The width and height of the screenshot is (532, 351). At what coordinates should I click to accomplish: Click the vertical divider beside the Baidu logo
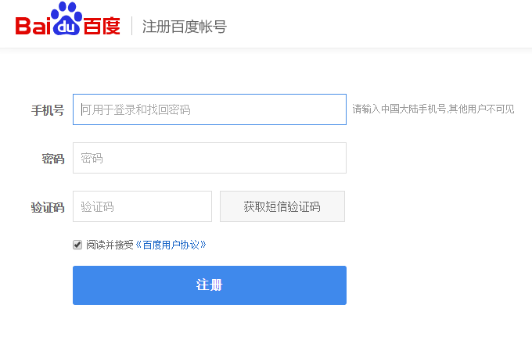(x=131, y=26)
